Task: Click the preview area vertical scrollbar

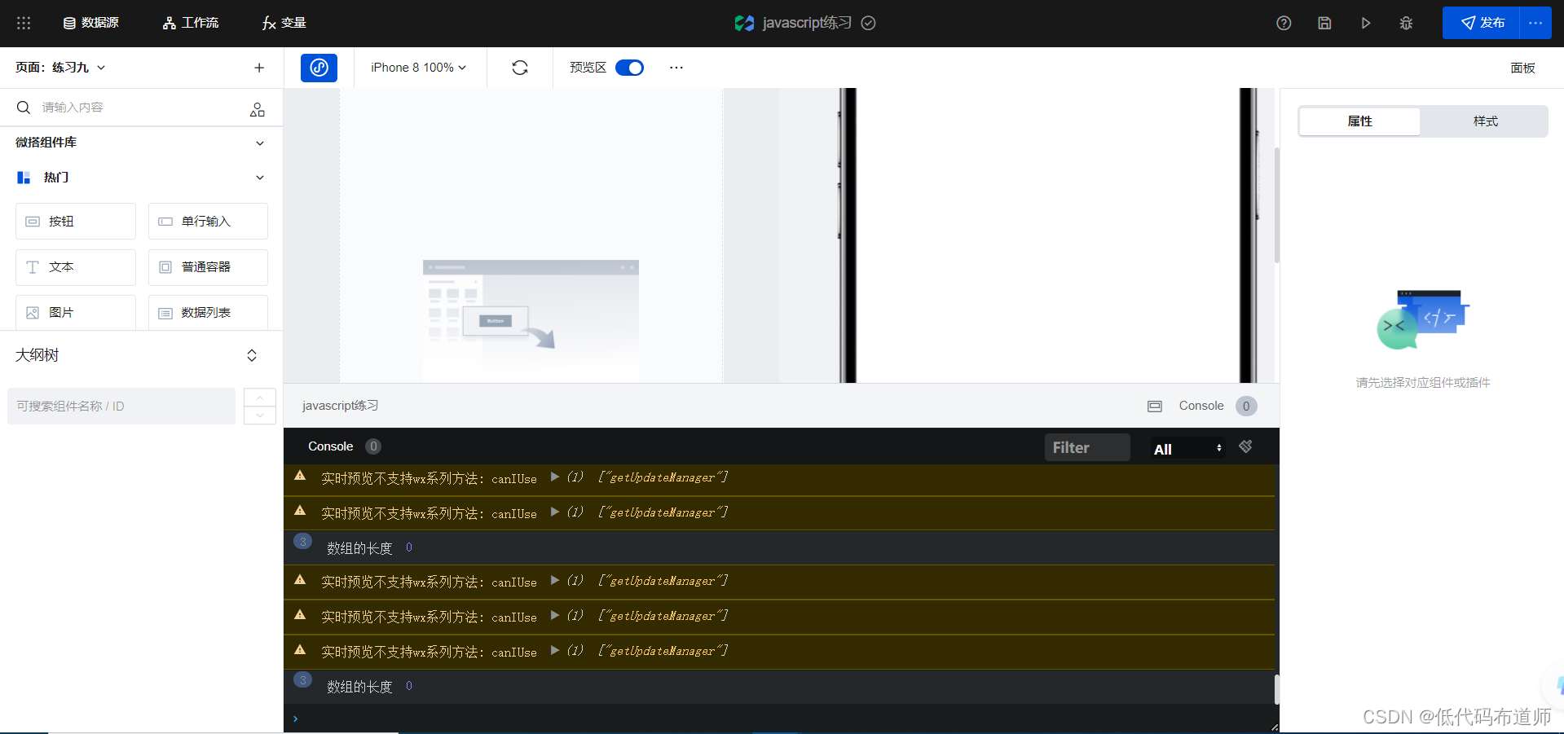Action: [x=1277, y=205]
